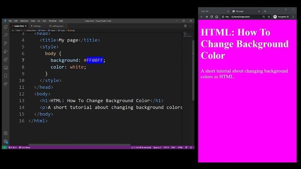
Task: Open the browser three-dot menu
Action: (293, 17)
